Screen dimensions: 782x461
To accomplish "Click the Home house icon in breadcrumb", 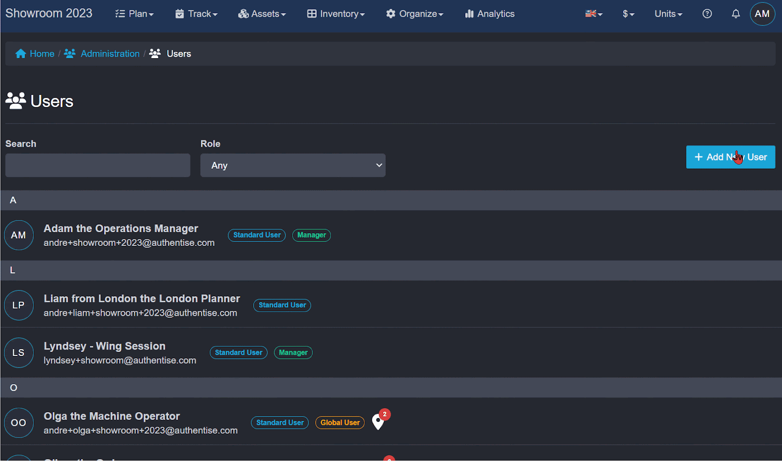I will point(21,54).
